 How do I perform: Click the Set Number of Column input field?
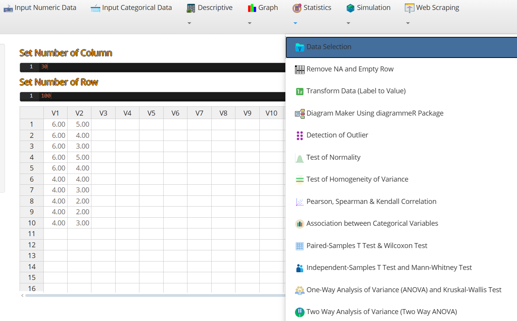(154, 67)
